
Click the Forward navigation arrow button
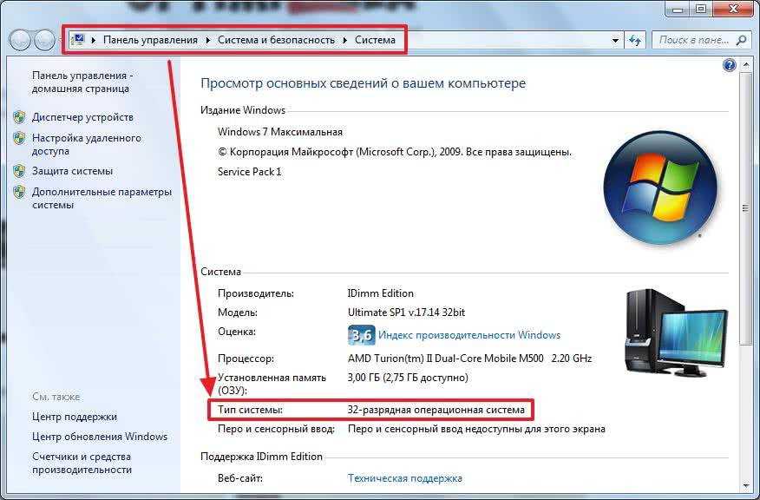[x=45, y=40]
